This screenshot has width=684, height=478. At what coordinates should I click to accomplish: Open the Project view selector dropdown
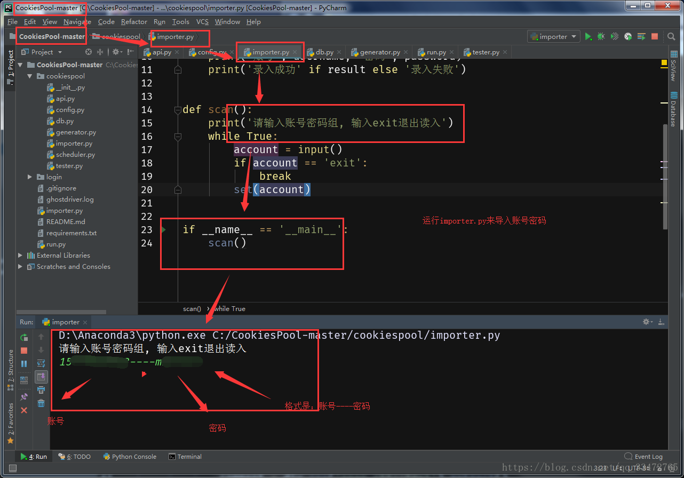tap(42, 52)
